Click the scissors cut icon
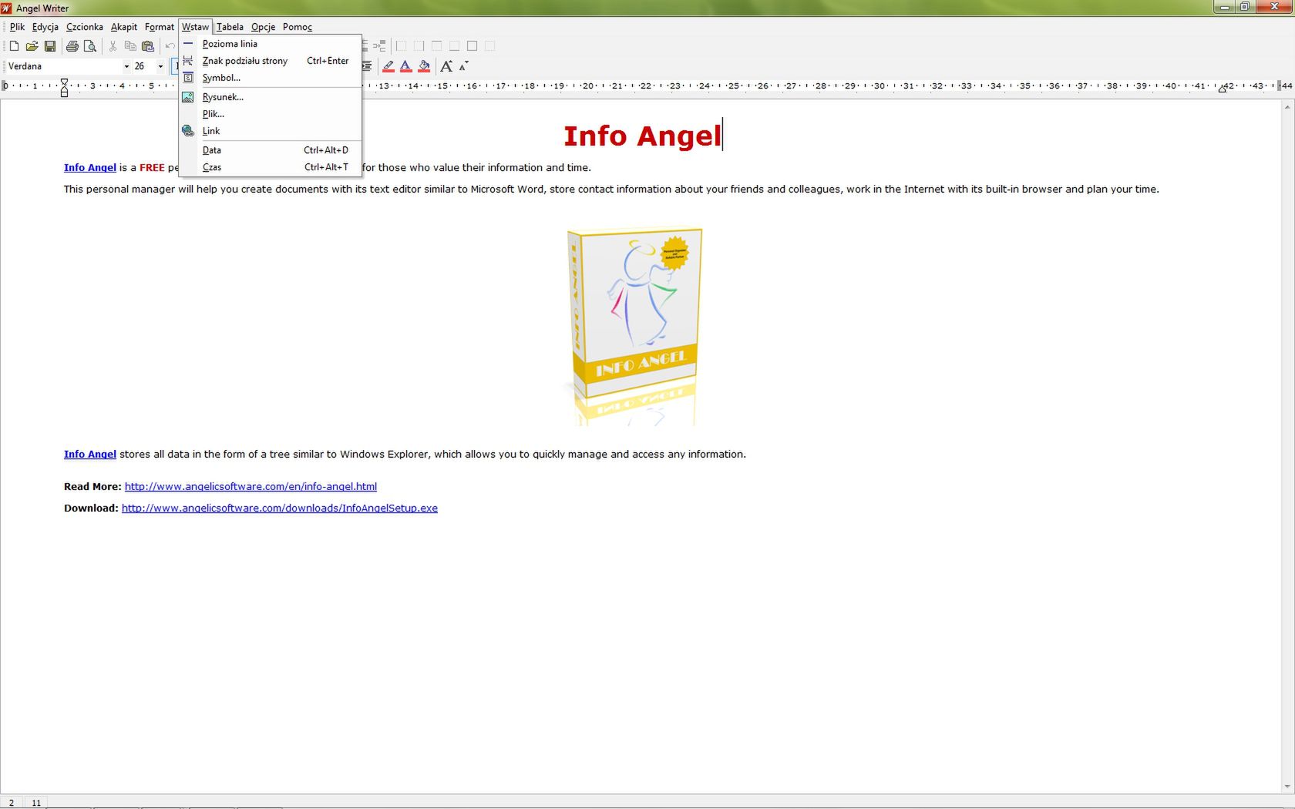Image resolution: width=1295 pixels, height=809 pixels. [x=113, y=46]
